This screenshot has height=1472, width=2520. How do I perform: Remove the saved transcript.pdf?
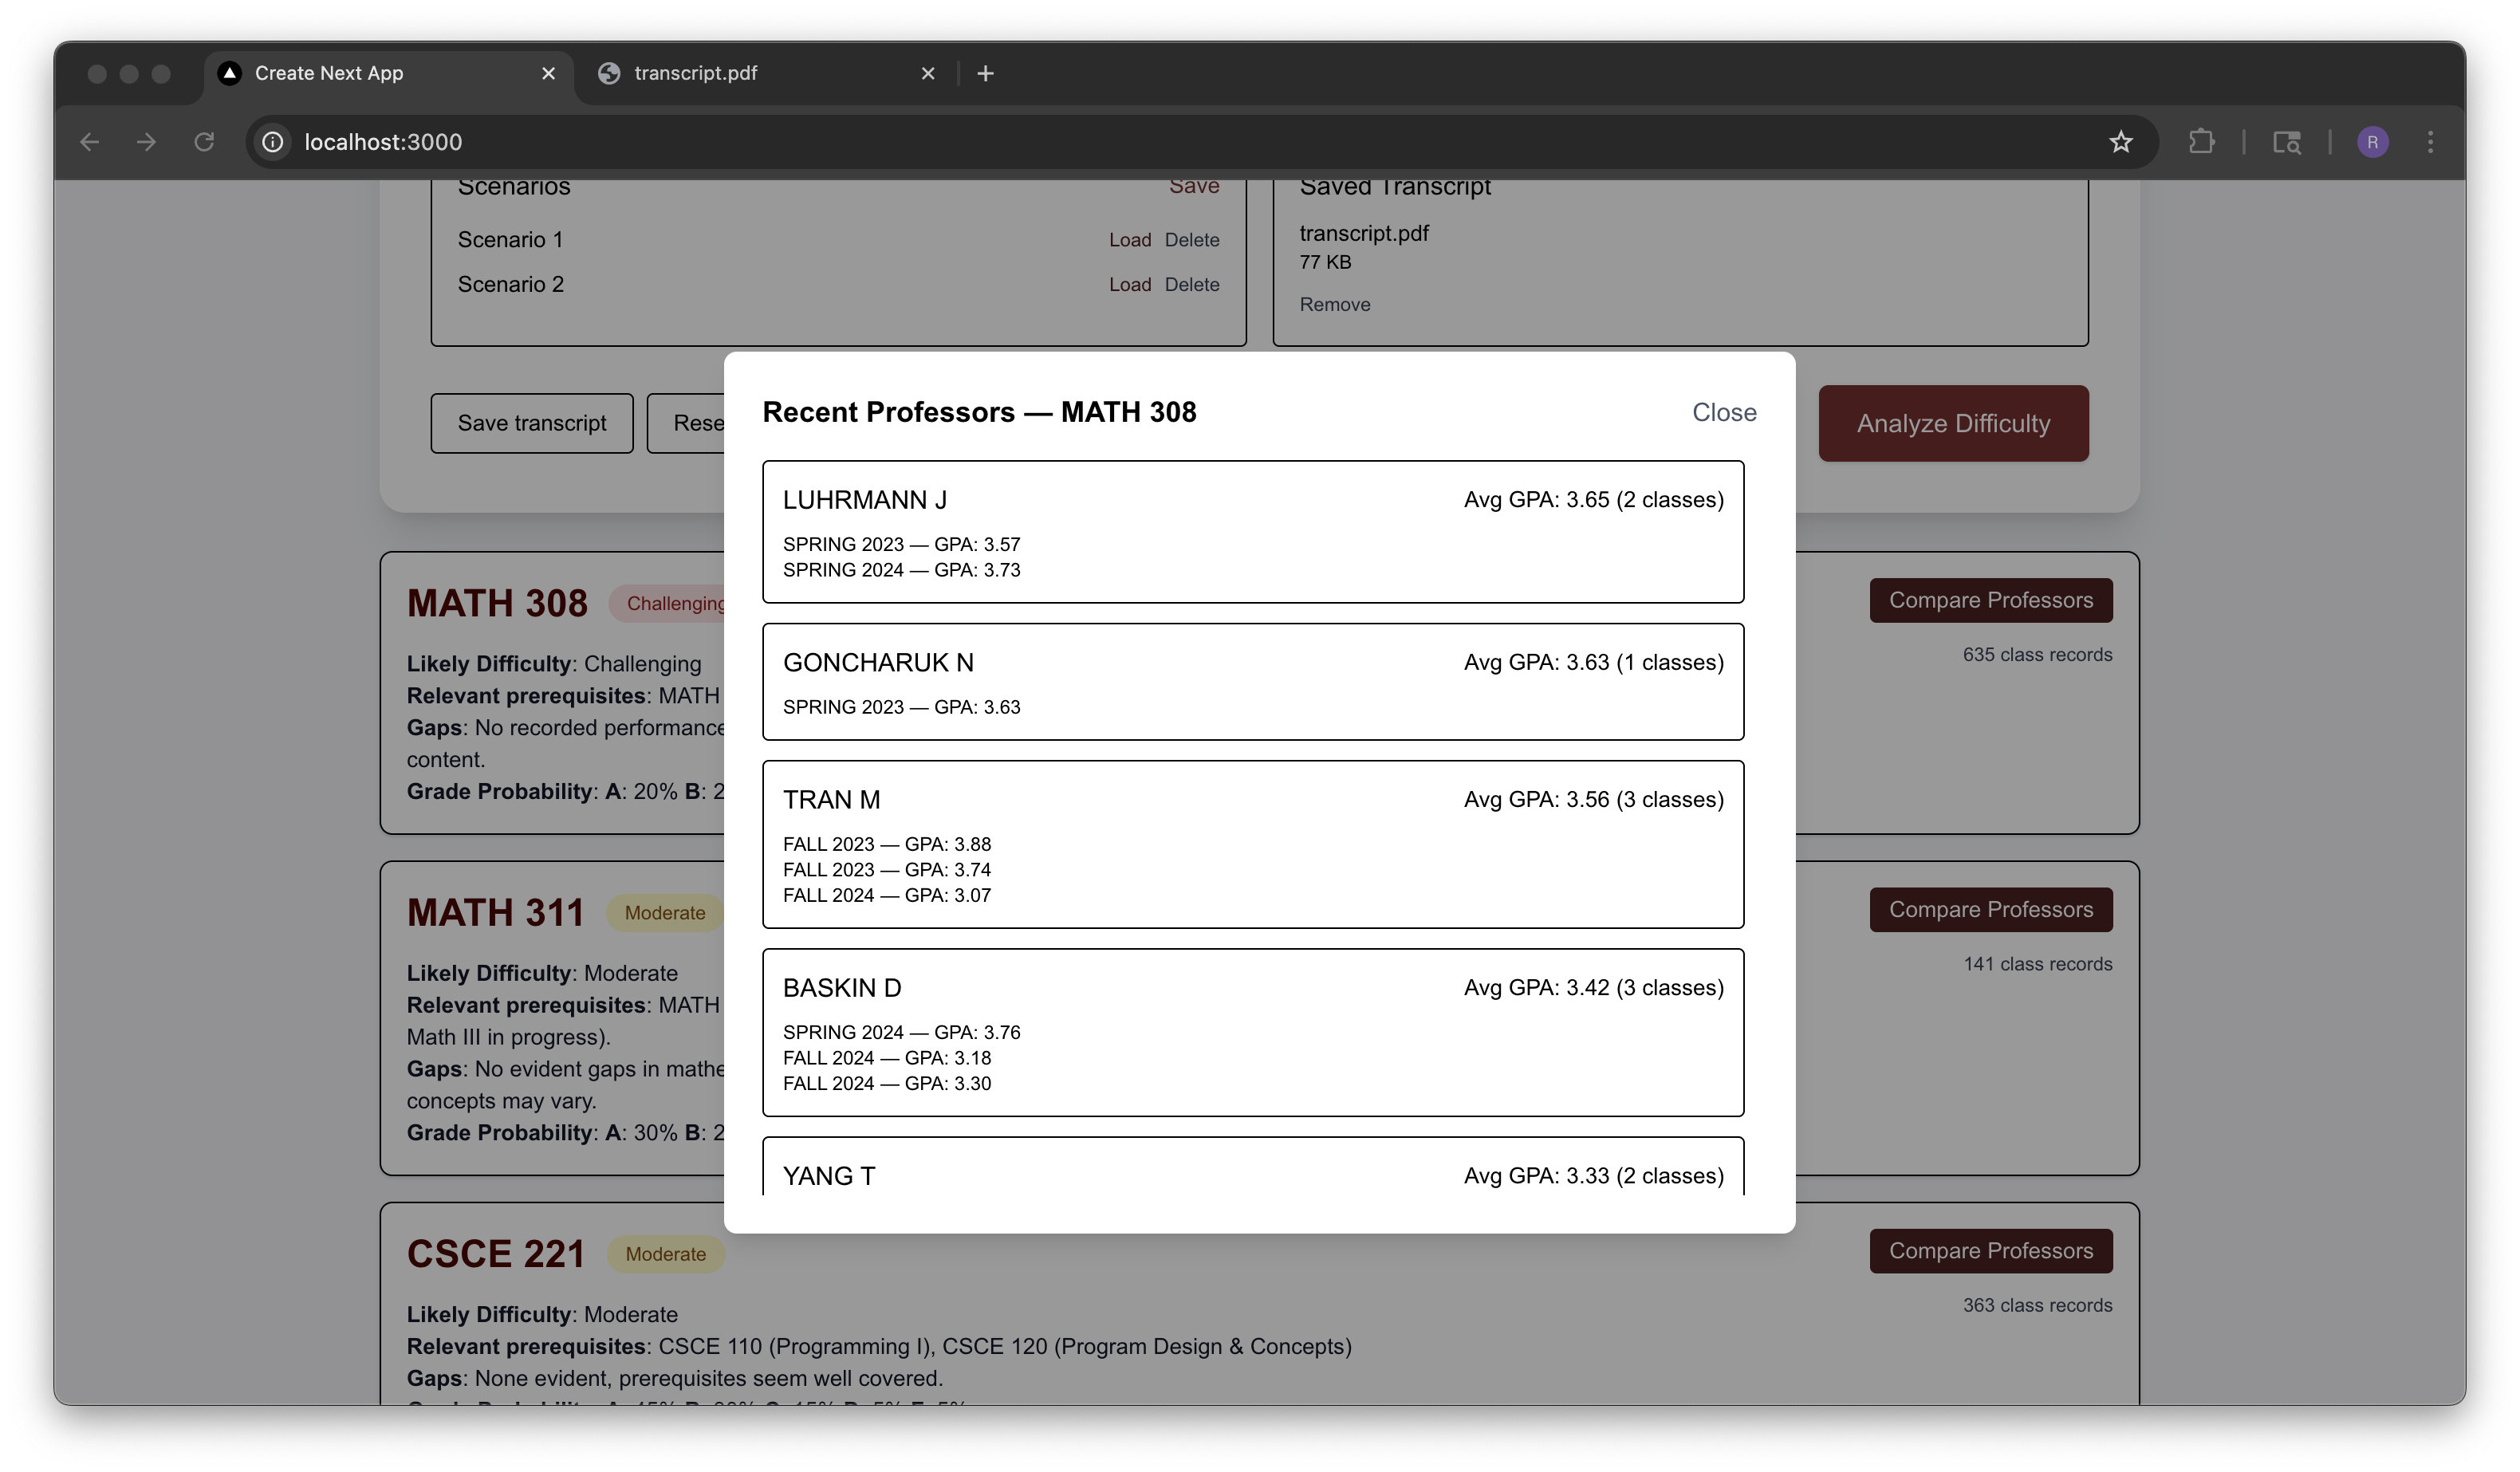1334,305
